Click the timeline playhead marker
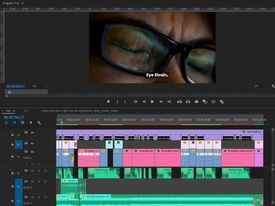The image size is (275, 206). [x=62, y=123]
